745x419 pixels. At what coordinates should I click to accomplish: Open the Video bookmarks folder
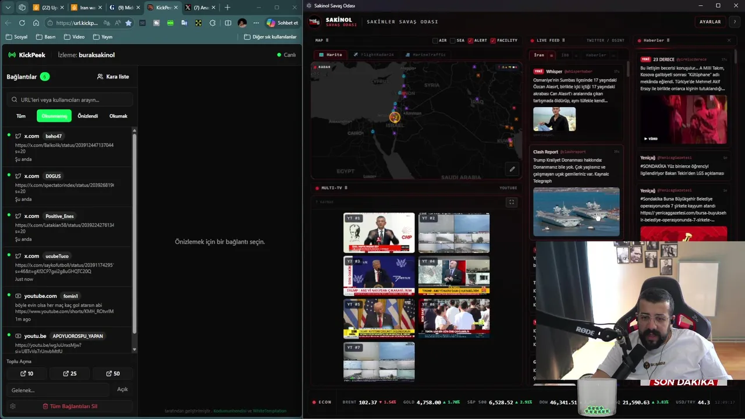click(x=74, y=37)
